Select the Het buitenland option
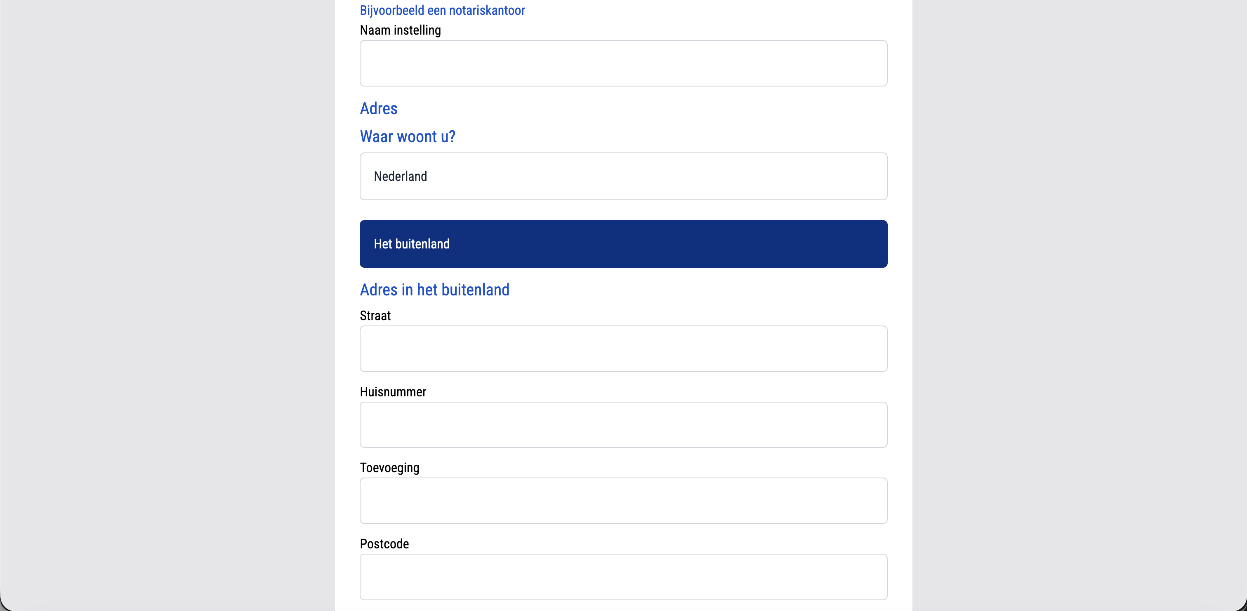This screenshot has height=611, width=1247. pos(624,244)
